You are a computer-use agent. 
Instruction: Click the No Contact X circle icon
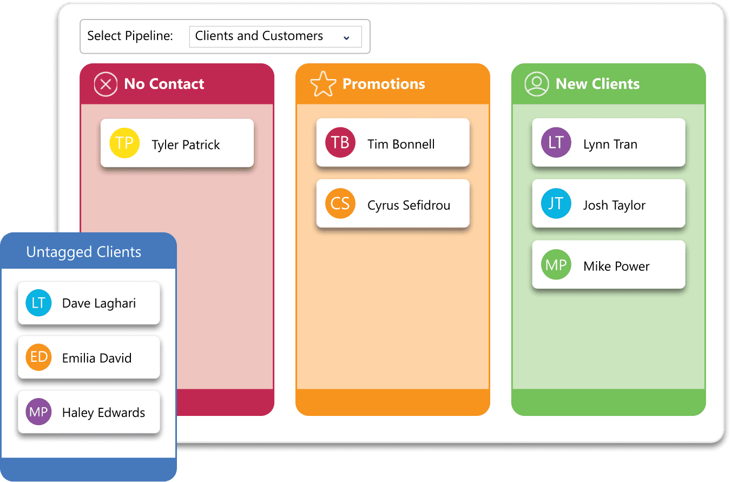click(x=106, y=84)
